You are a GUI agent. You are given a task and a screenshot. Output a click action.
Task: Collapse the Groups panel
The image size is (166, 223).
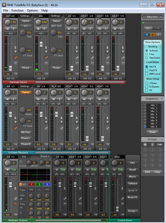162,139
